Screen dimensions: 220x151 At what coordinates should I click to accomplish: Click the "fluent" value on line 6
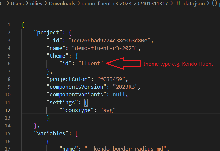pyautogui.click(x=91, y=64)
